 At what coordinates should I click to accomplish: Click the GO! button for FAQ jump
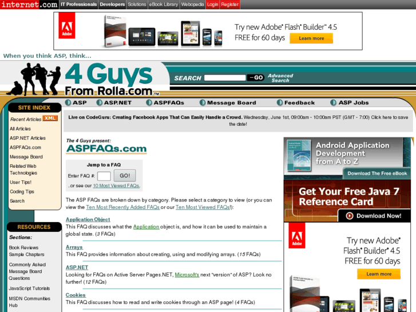click(x=125, y=176)
